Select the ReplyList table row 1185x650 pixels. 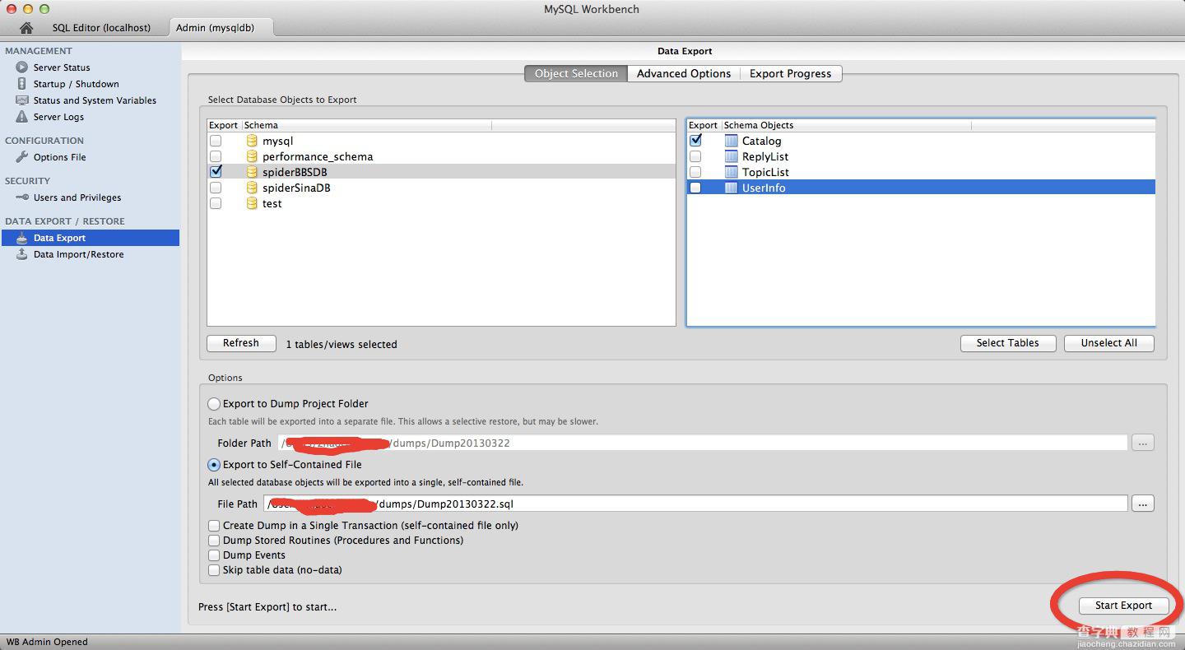click(921, 156)
